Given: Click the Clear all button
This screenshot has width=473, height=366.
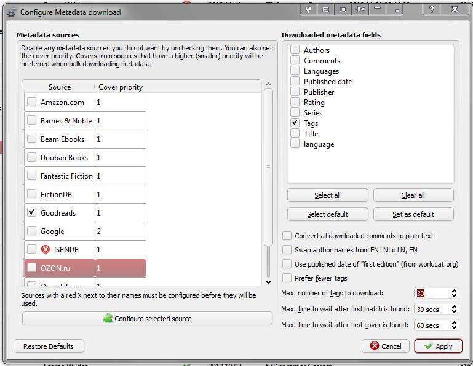Looking at the screenshot, I should [x=413, y=195].
